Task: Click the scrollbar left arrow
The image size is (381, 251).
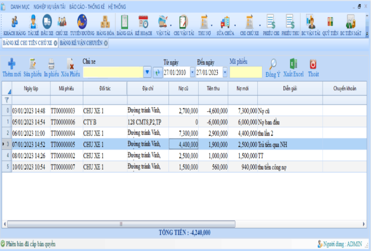Action: click(5, 224)
